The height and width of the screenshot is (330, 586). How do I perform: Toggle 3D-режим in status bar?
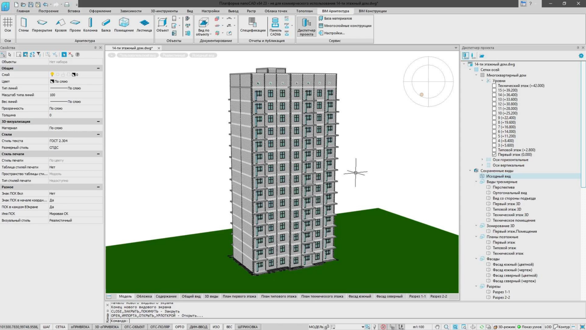coord(504,327)
